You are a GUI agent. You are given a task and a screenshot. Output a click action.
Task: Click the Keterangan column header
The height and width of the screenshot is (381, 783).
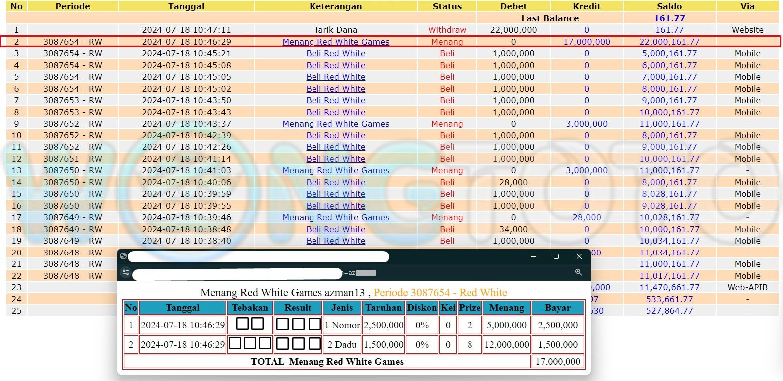(335, 6)
